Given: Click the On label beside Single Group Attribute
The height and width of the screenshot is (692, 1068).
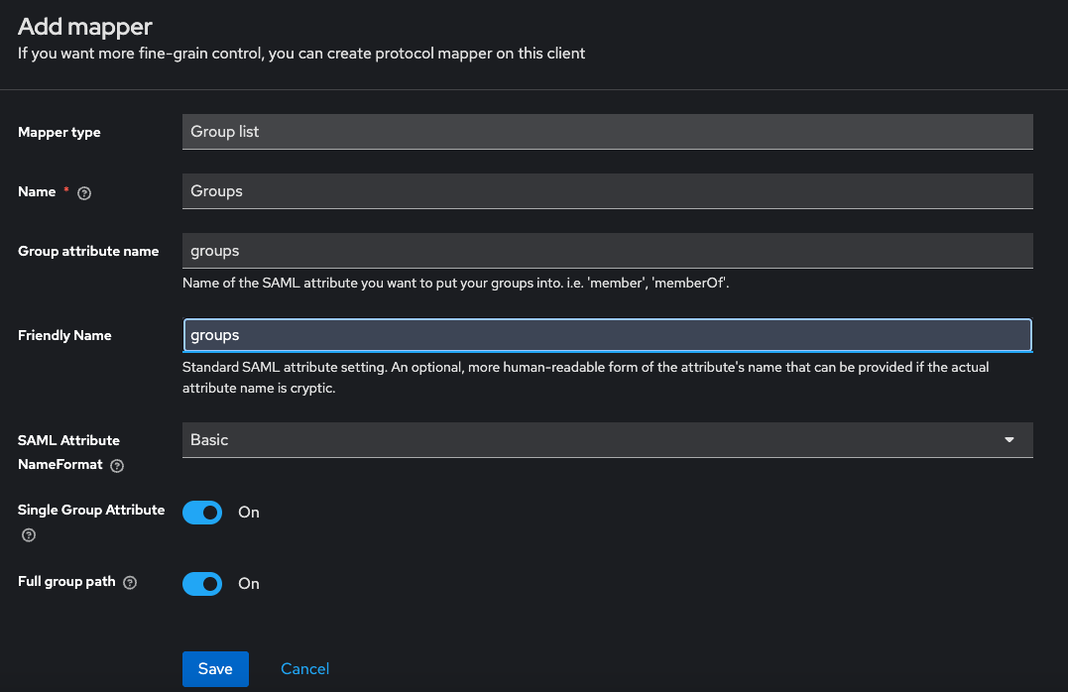Looking at the screenshot, I should pos(249,513).
